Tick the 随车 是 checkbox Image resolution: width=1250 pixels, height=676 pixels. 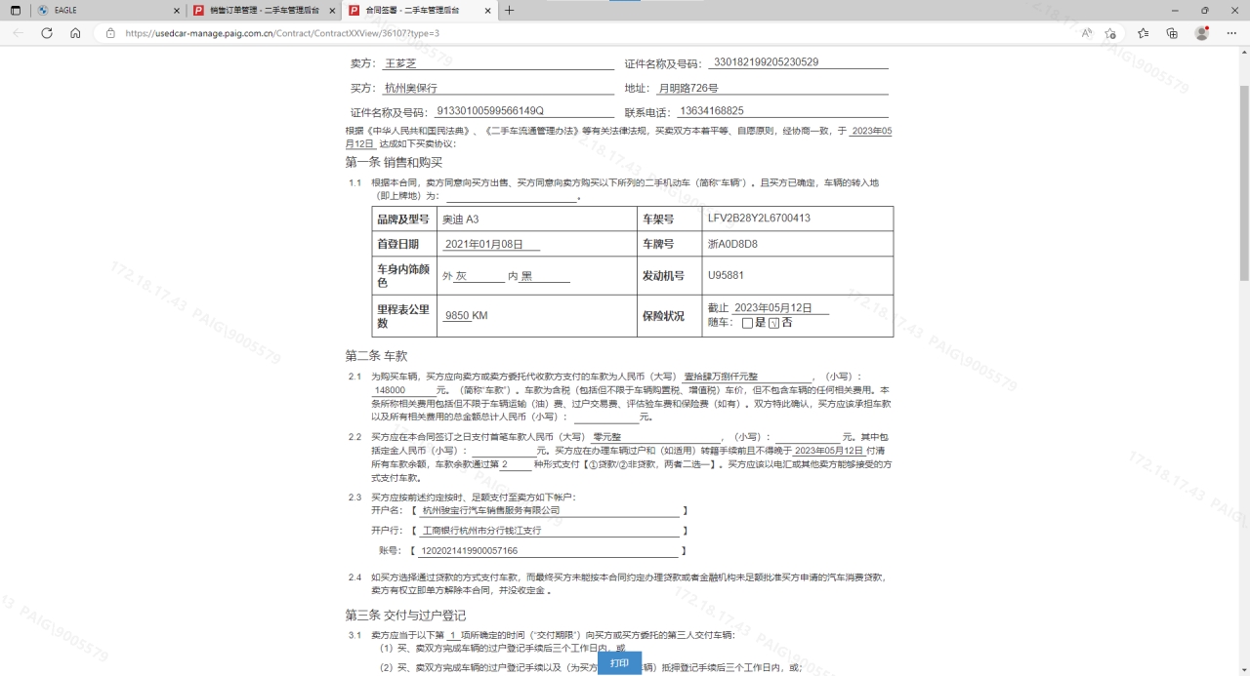coord(747,323)
